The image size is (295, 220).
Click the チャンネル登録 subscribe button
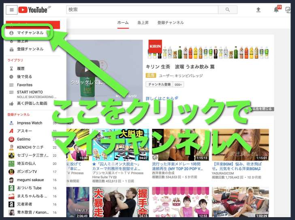(x=159, y=84)
